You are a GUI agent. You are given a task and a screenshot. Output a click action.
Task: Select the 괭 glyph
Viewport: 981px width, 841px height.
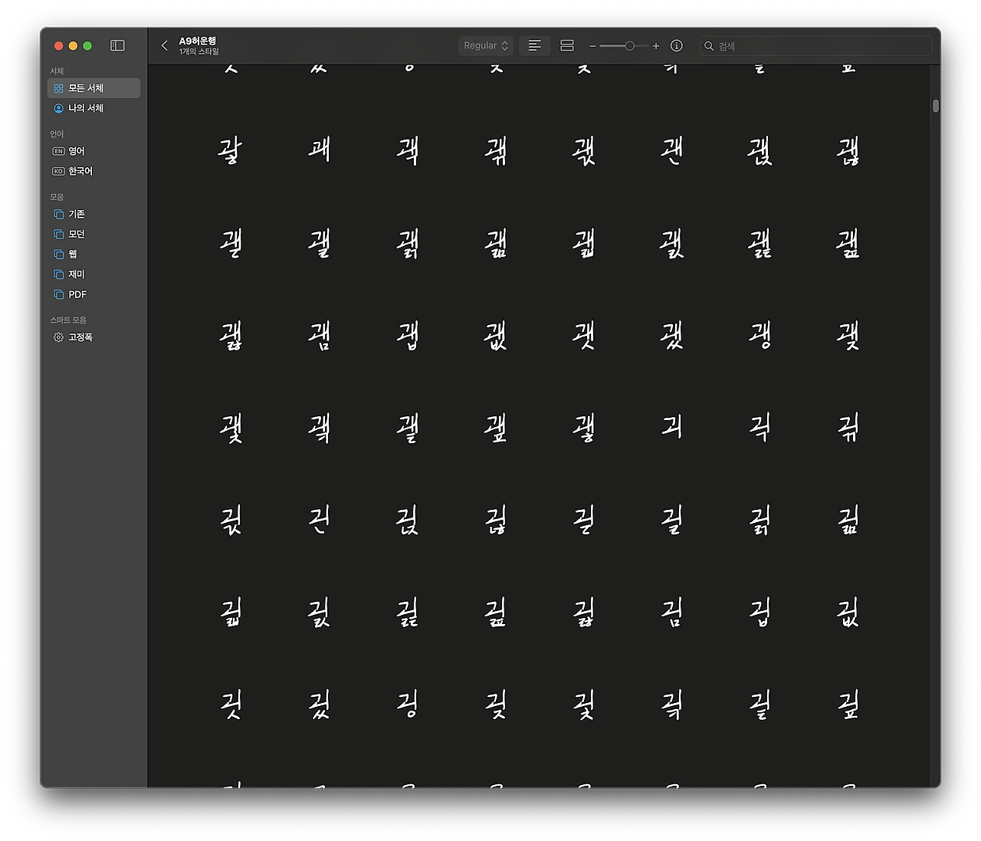click(x=760, y=334)
